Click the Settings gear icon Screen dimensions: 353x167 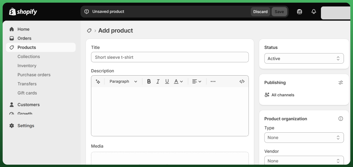pyautogui.click(x=12, y=126)
